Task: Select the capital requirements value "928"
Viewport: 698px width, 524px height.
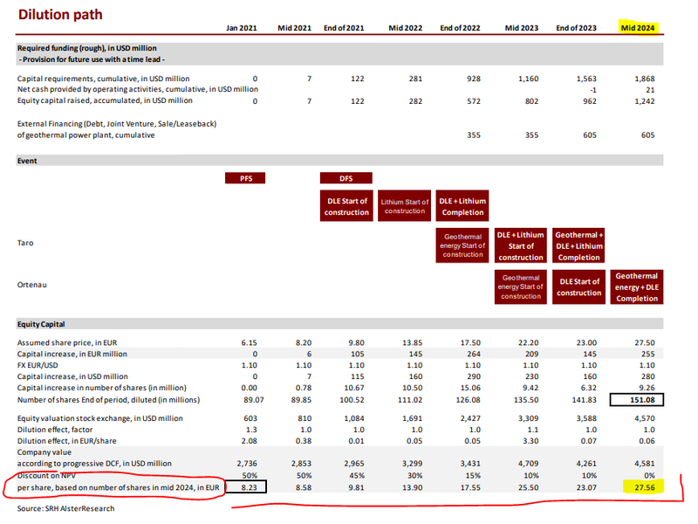Action: [x=473, y=79]
